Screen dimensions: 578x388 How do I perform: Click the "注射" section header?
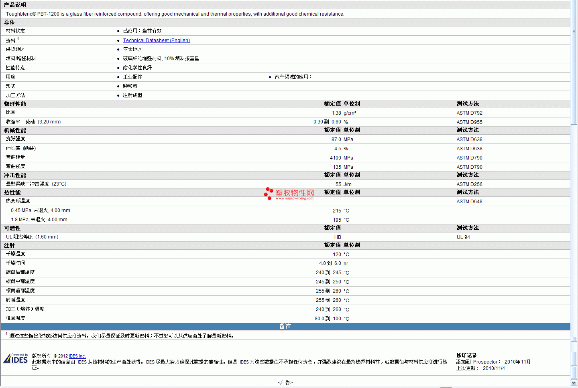click(x=10, y=245)
